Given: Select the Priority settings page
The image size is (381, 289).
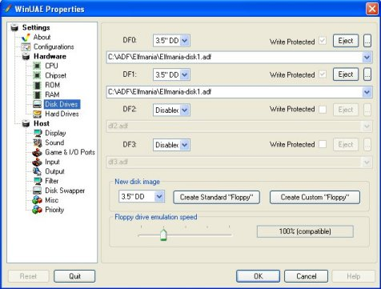Looking at the screenshot, I should click(x=54, y=210).
